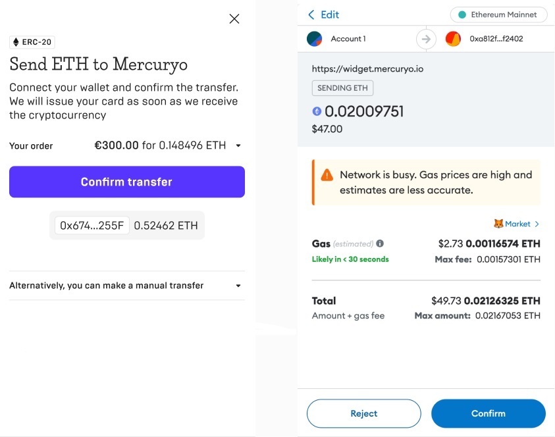Click the connected wallet address 0x674...255F
The width and height of the screenshot is (555, 437).
click(x=92, y=225)
